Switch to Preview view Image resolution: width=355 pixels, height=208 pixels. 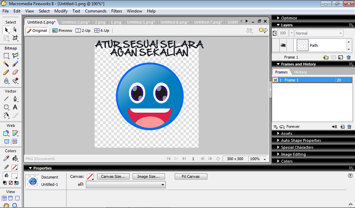tap(62, 30)
